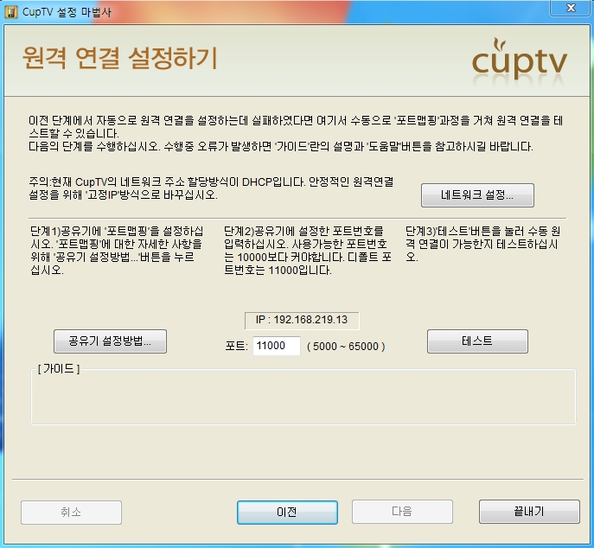Close the CupTV 설정 마법사 window
Viewport: 594px width, 548px height.
[x=571, y=8]
